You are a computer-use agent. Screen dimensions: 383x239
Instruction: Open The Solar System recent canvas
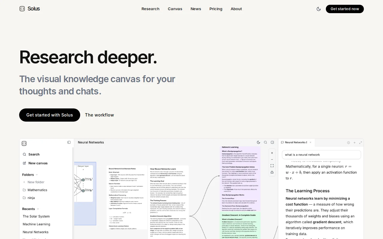[x=36, y=216]
